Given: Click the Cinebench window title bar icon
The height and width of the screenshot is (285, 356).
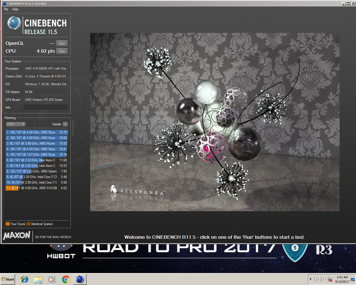Looking at the screenshot, I should click(x=4, y=4).
